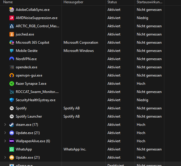Select the NordVPN.exe entry name
The height and width of the screenshot is (166, 181).
(26, 59)
